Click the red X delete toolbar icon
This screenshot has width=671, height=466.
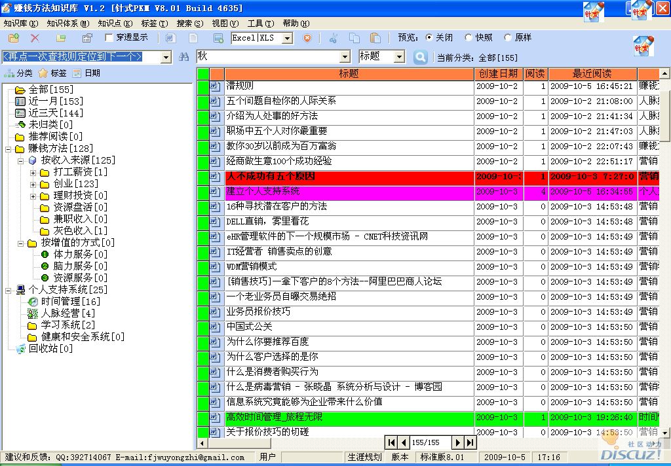(35, 39)
